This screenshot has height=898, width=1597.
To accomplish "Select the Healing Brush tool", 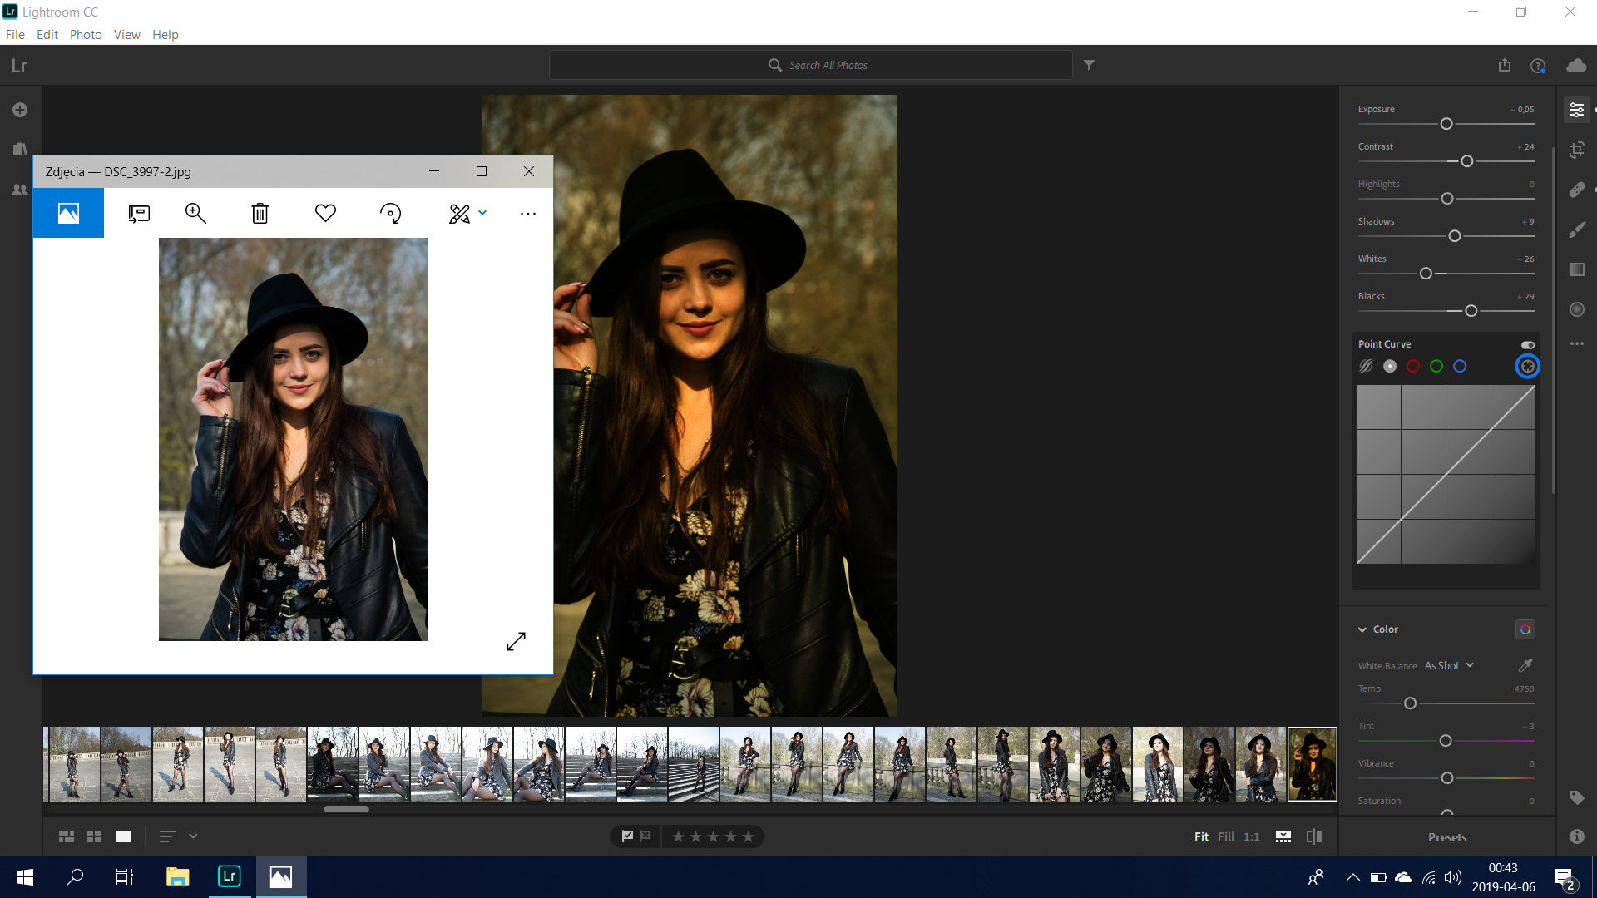I will pos(1576,190).
